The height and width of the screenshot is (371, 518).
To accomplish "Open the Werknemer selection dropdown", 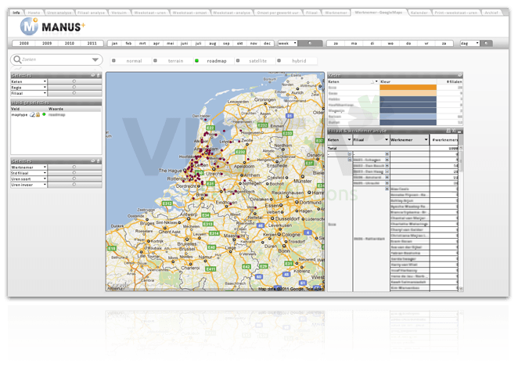I will [45, 167].
